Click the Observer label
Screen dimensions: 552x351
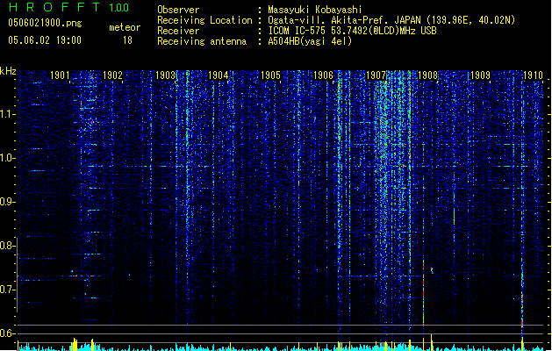(x=178, y=10)
